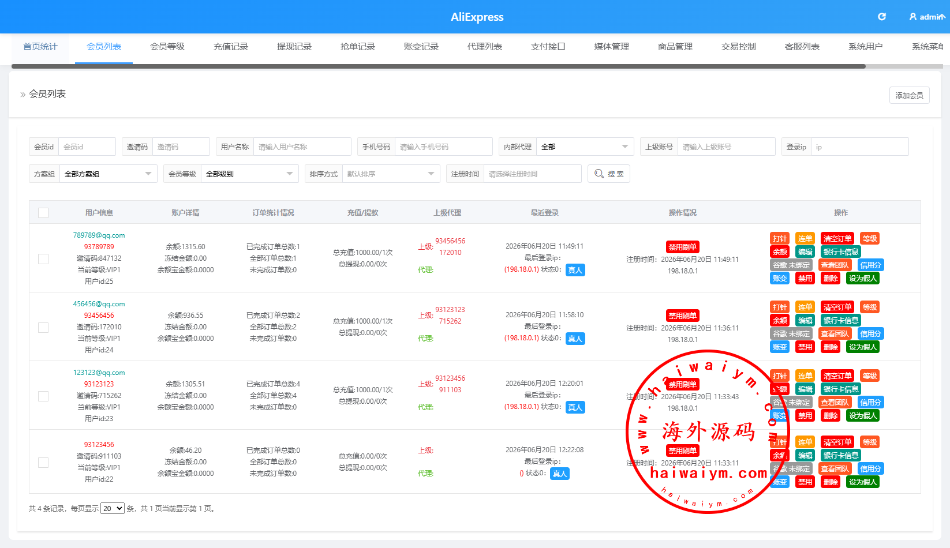The height and width of the screenshot is (548, 950).
Task: Focus the 用户名称 input field
Action: (302, 147)
